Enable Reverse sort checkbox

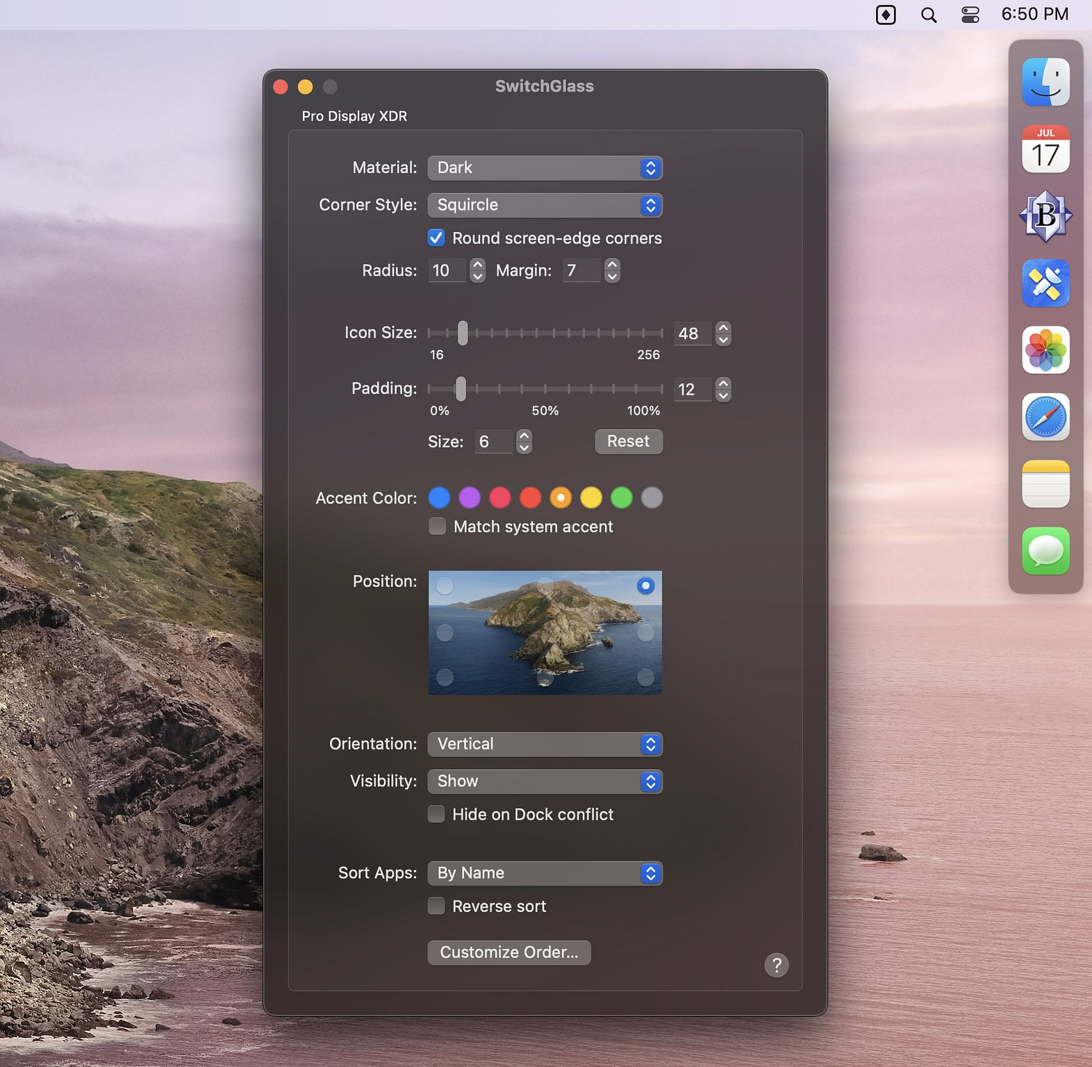click(436, 906)
